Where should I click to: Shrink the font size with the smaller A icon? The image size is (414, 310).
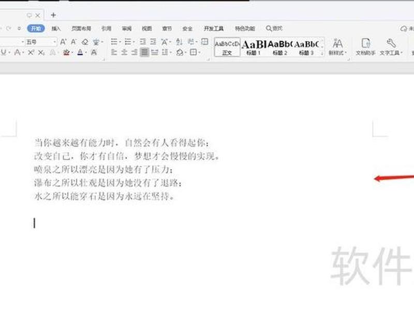pyautogui.click(x=73, y=42)
